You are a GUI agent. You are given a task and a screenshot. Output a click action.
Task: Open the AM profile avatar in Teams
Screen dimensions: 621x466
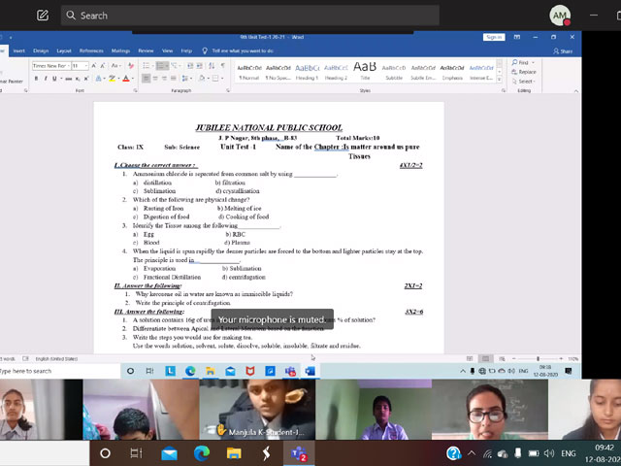pos(560,16)
